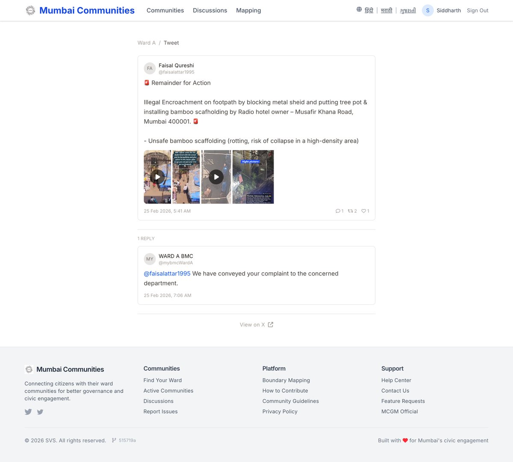Click the @faisalattar1995 mention link
This screenshot has height=462, width=513.
[x=167, y=273]
